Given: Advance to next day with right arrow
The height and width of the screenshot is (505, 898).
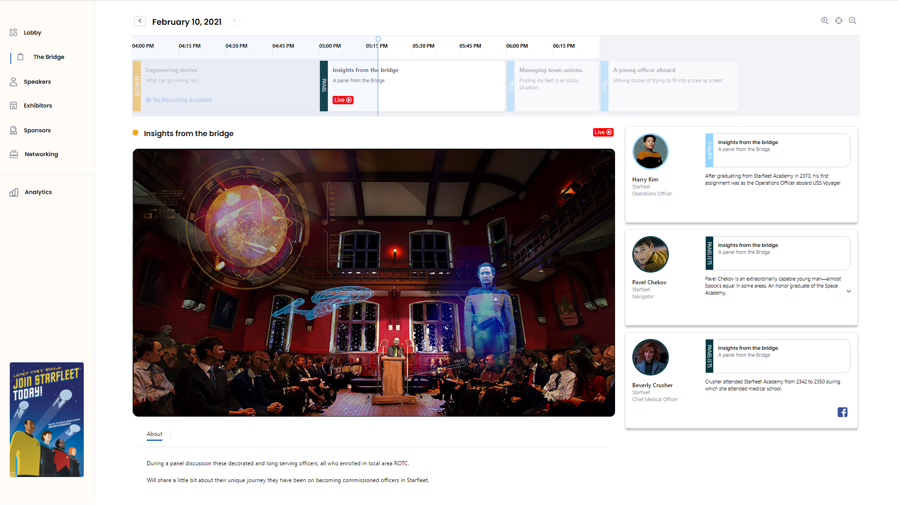Looking at the screenshot, I should pos(234,21).
